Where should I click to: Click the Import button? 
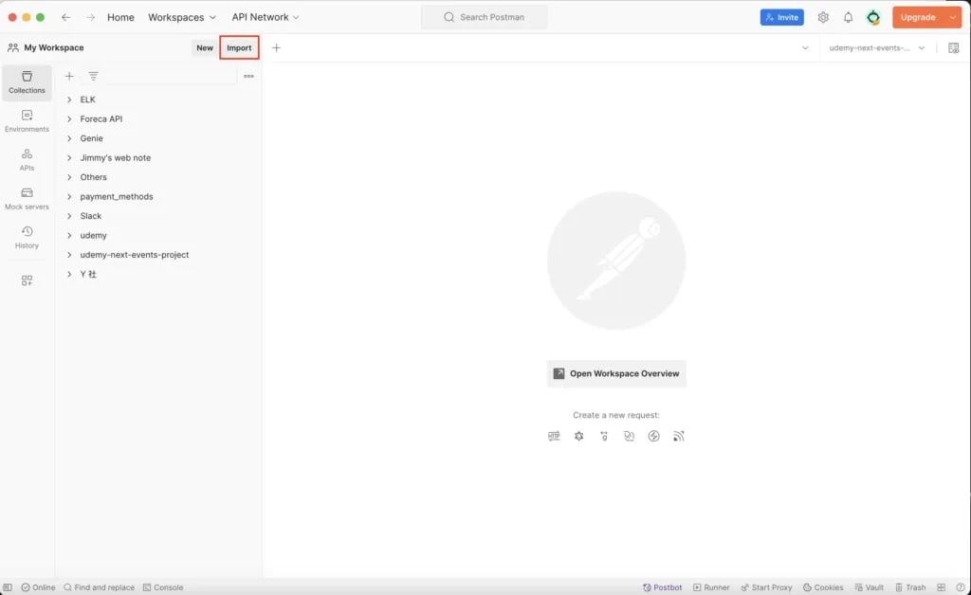tap(239, 47)
